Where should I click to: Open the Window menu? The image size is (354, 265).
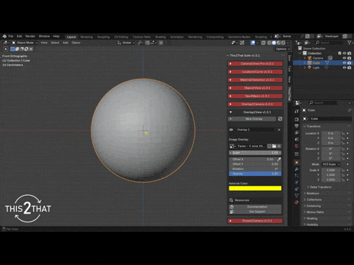pos(44,36)
